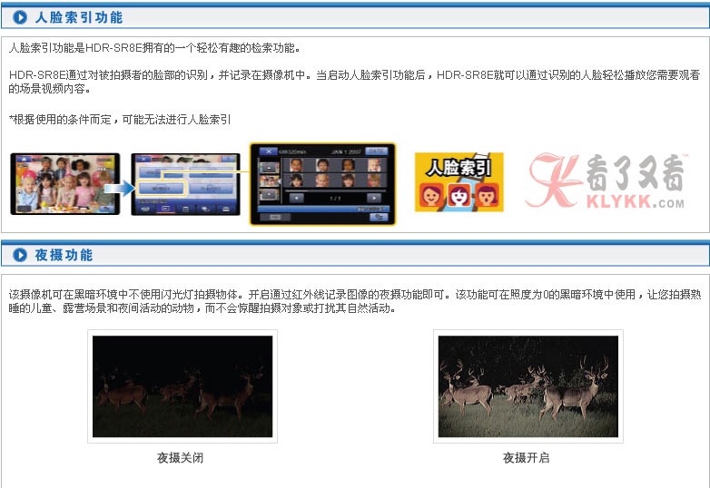Open the blue menu screen thumbnail
Screen dimensions: 710x488
(185, 184)
